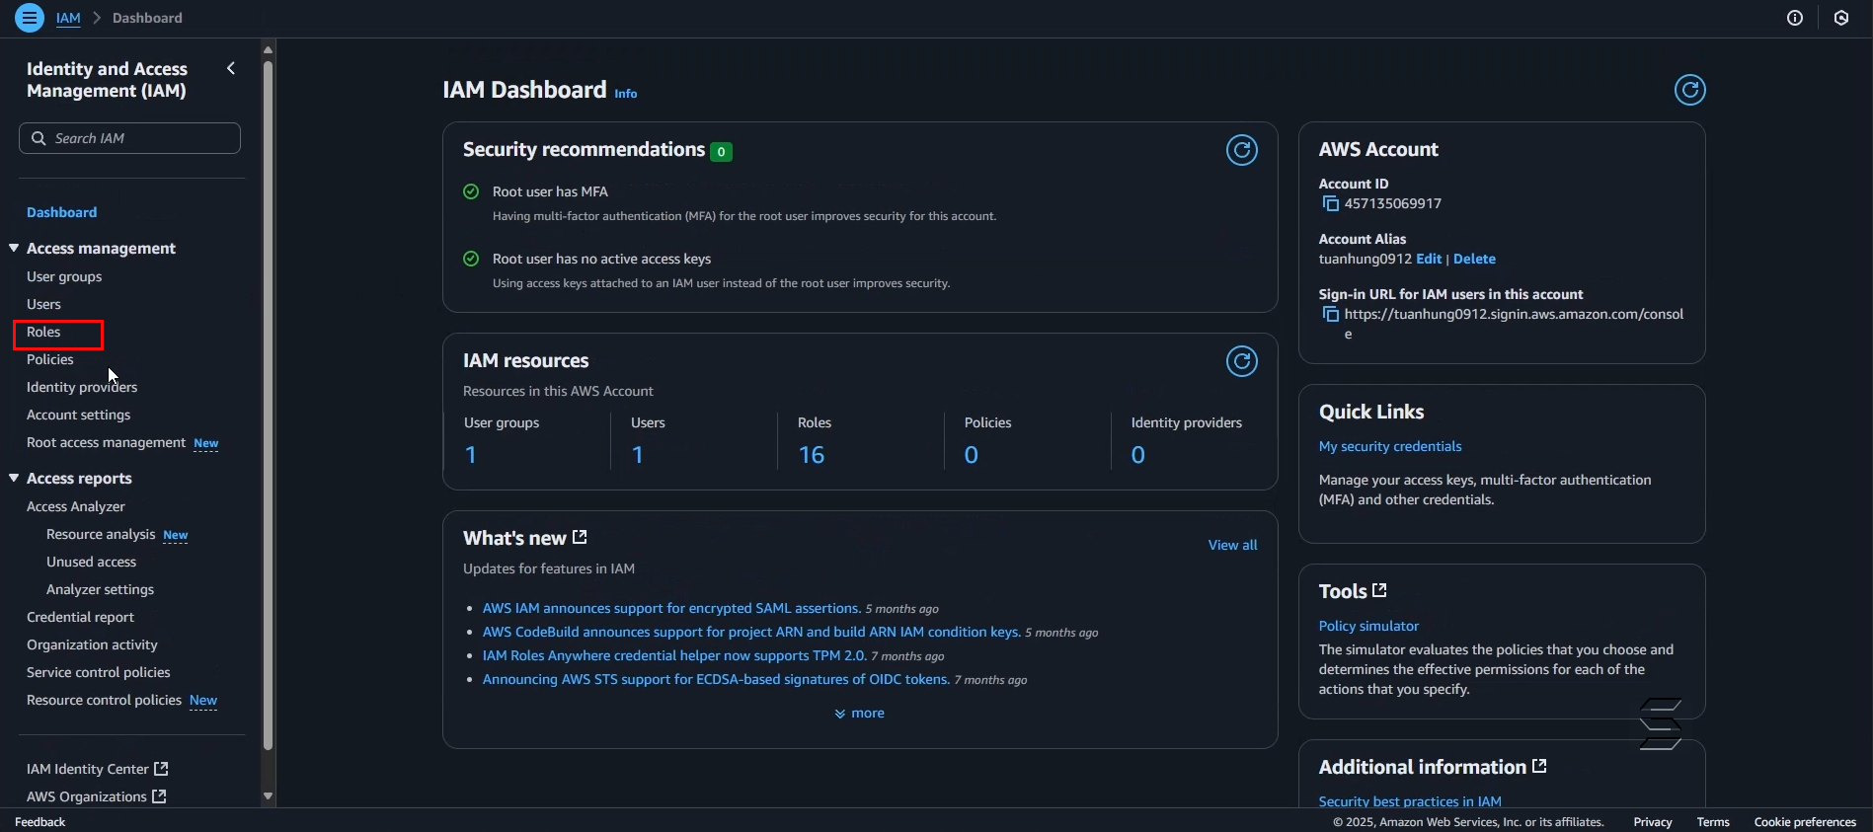Click the Search IAM field
Image resolution: width=1873 pixels, height=832 pixels.
click(x=129, y=138)
